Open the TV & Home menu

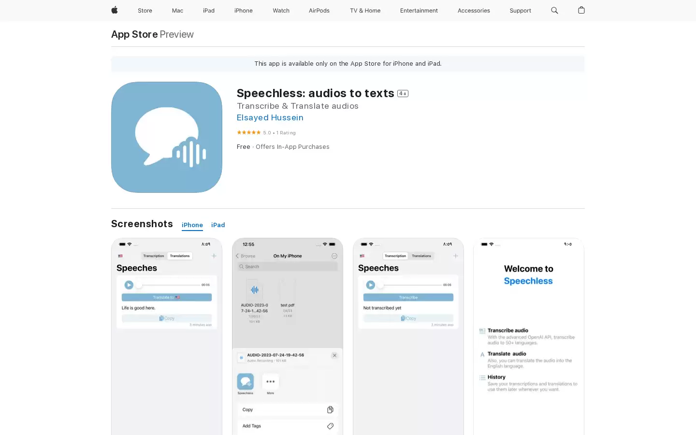click(x=365, y=11)
